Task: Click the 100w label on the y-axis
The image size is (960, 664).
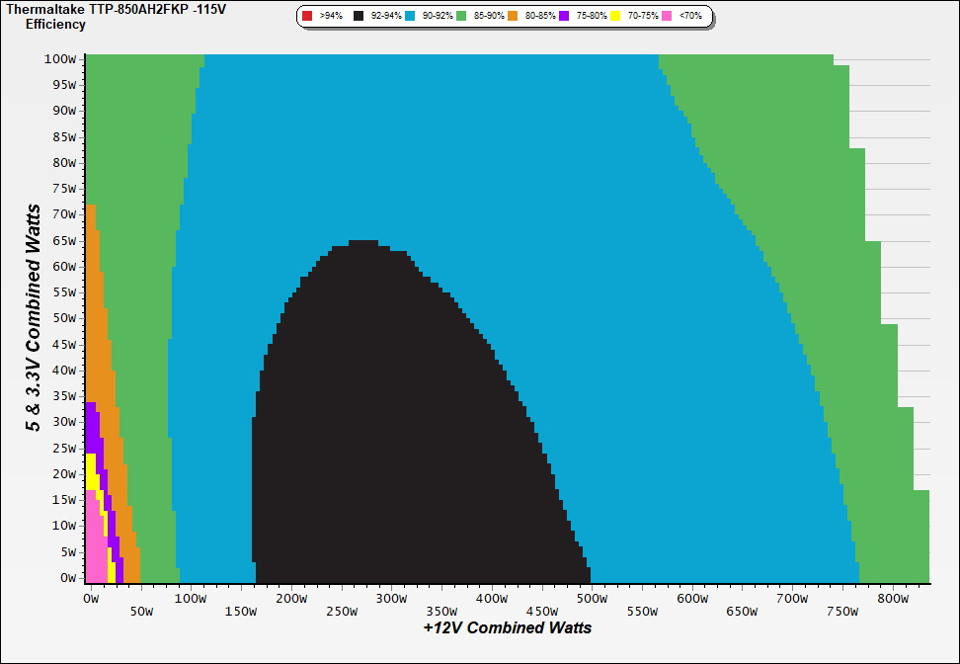Action: tap(59, 59)
